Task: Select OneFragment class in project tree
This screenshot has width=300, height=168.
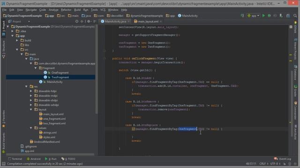Action: (56, 73)
